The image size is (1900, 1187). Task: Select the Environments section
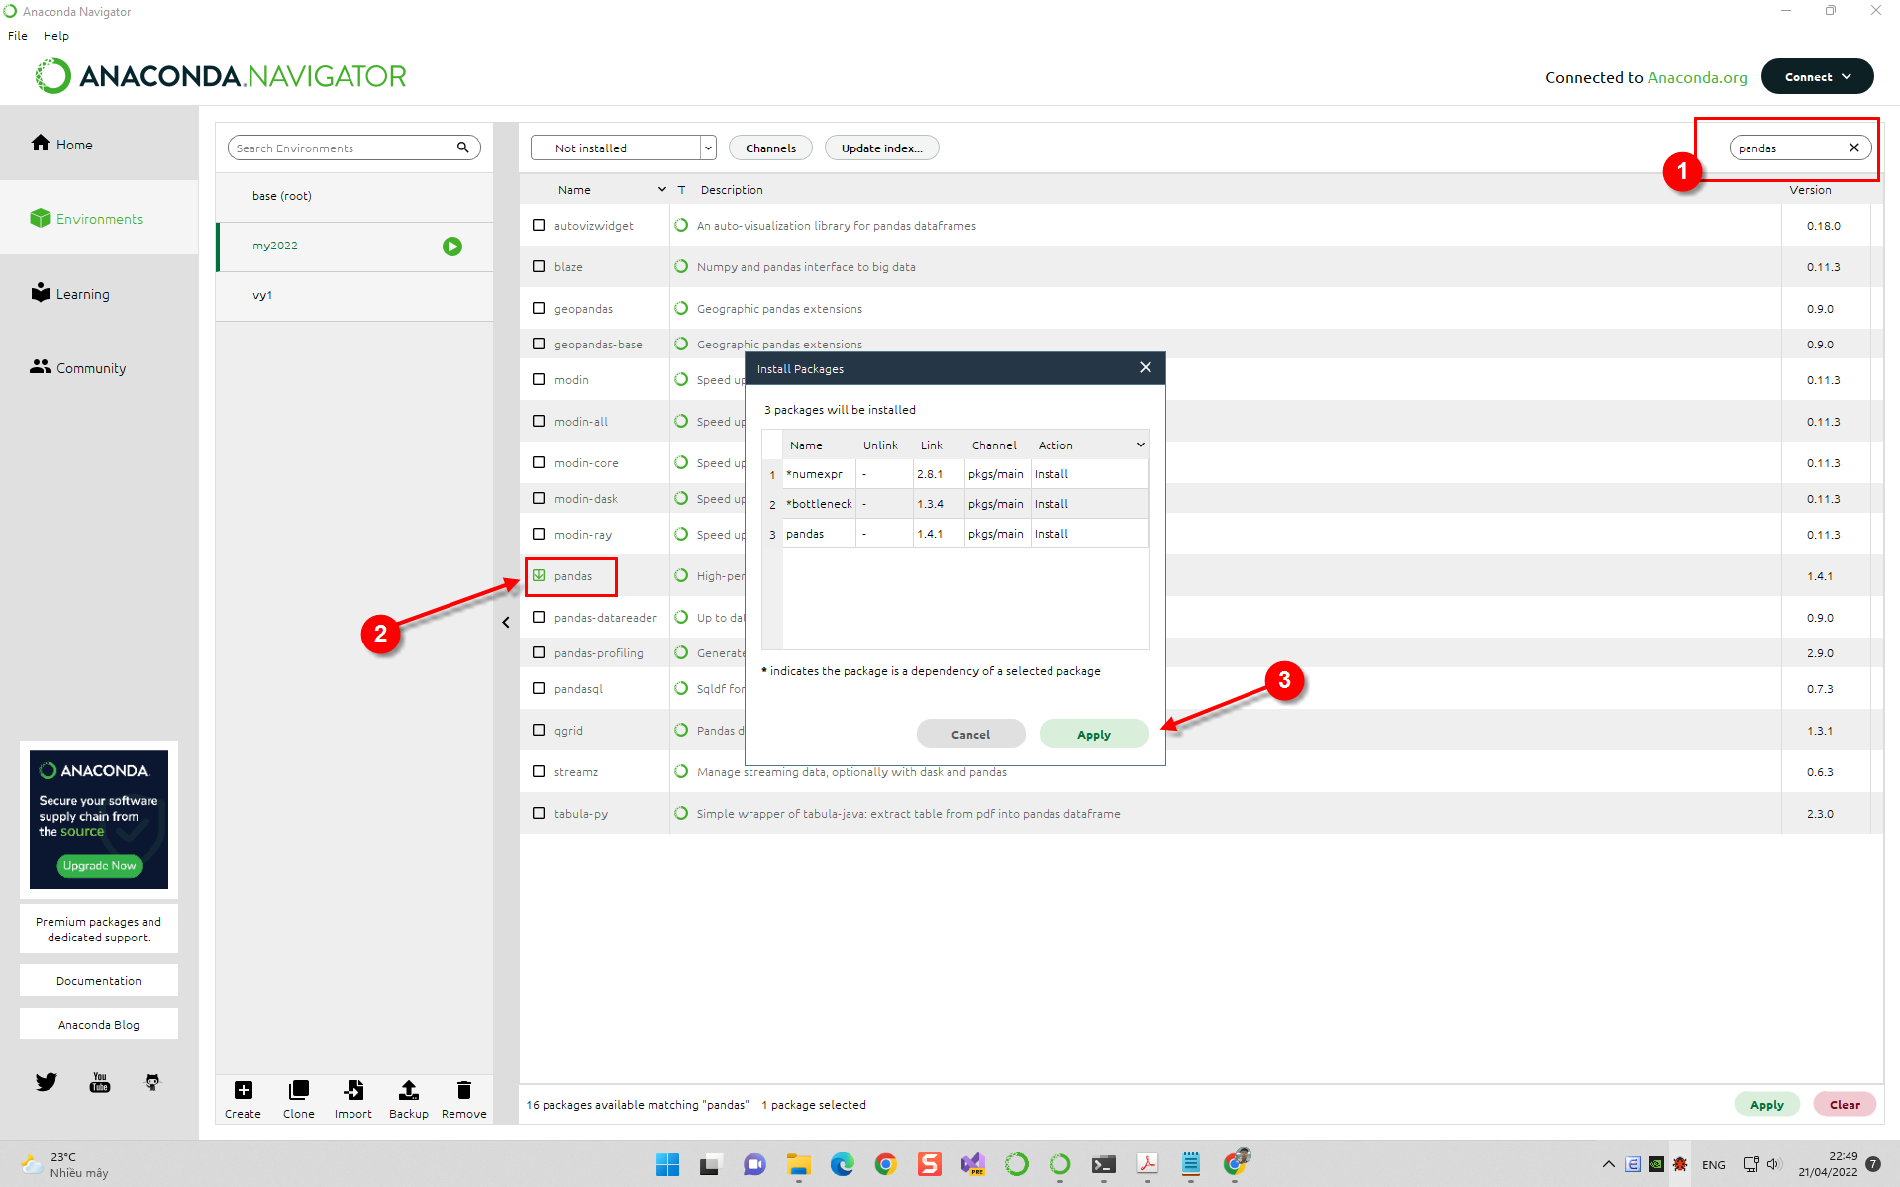pos(86,219)
